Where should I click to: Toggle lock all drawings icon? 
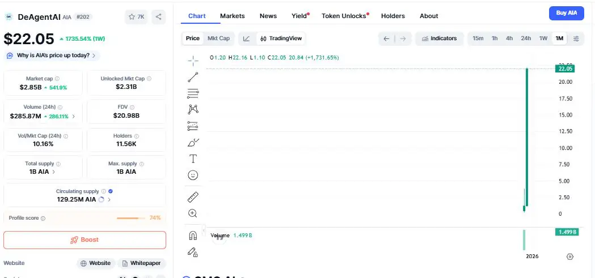coord(193,253)
